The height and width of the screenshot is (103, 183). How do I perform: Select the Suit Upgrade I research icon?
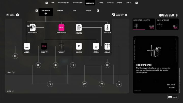click(33, 27)
